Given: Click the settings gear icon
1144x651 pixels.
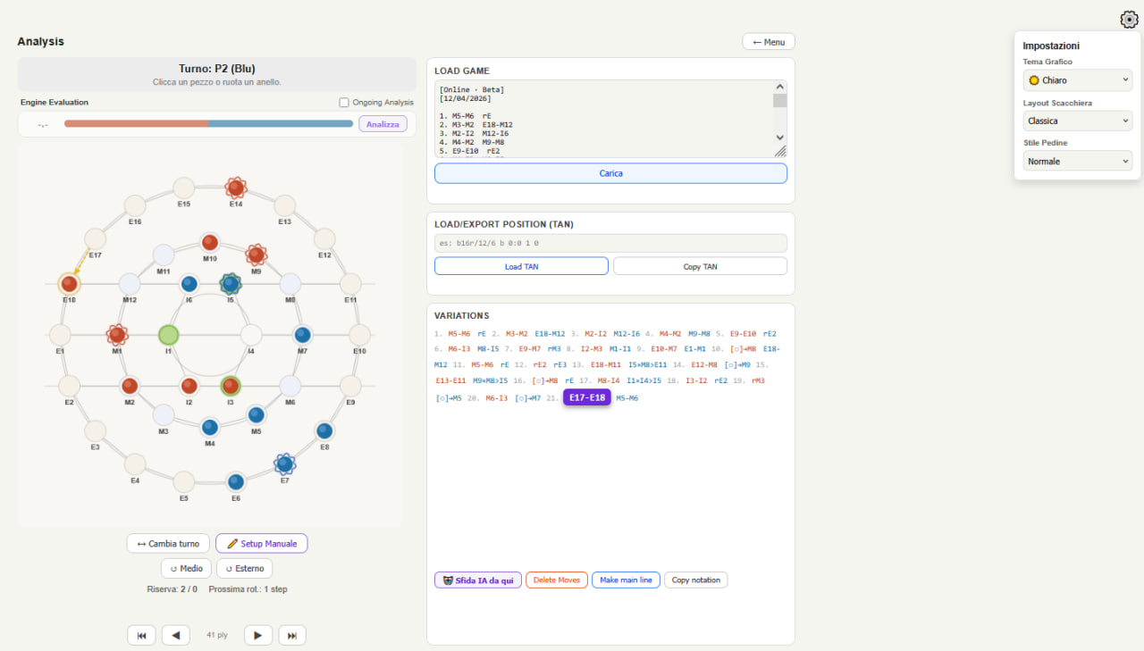Looking at the screenshot, I should (x=1128, y=19).
